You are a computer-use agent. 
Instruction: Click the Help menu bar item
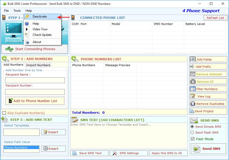pos(29,11)
